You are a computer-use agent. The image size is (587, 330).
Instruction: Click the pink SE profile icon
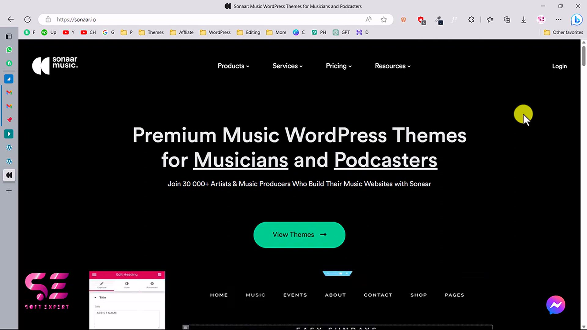[541, 20]
